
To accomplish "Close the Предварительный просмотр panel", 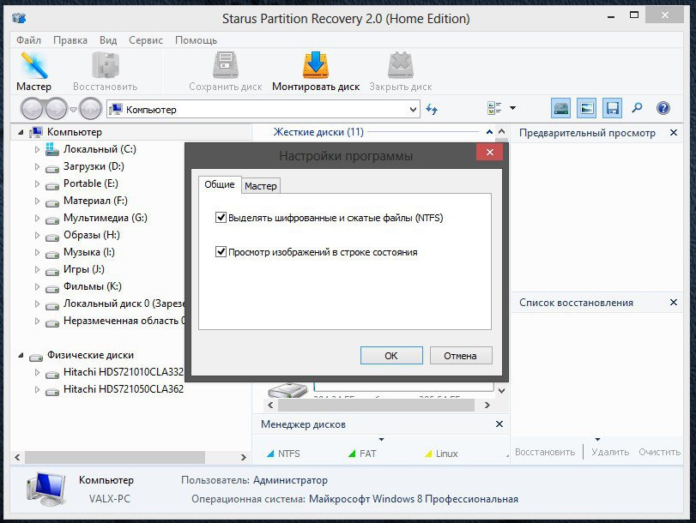I will pos(674,133).
